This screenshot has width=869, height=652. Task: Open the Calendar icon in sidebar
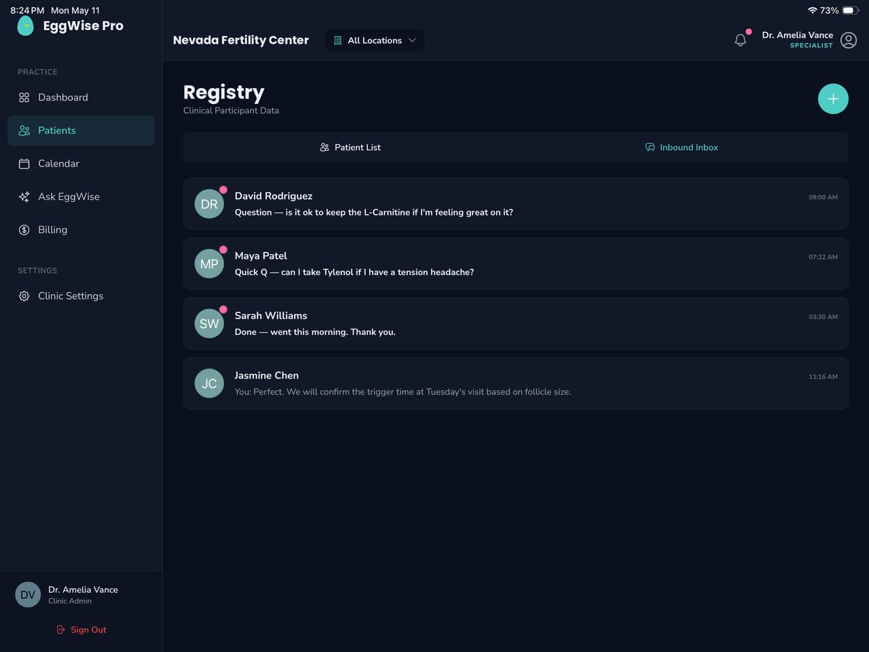(x=24, y=164)
